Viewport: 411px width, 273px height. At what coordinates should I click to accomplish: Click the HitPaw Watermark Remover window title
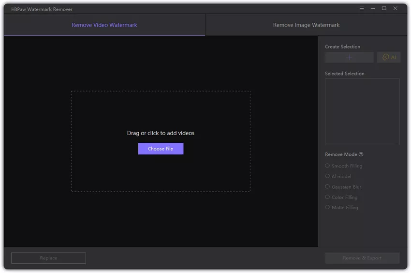(42, 9)
